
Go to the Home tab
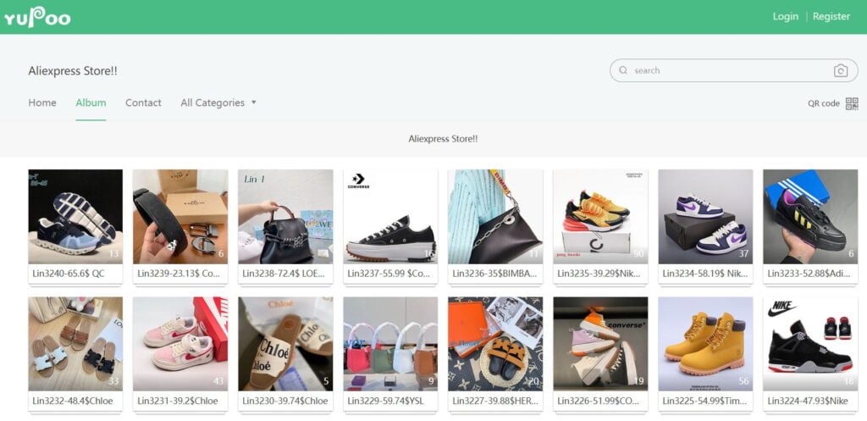(42, 102)
